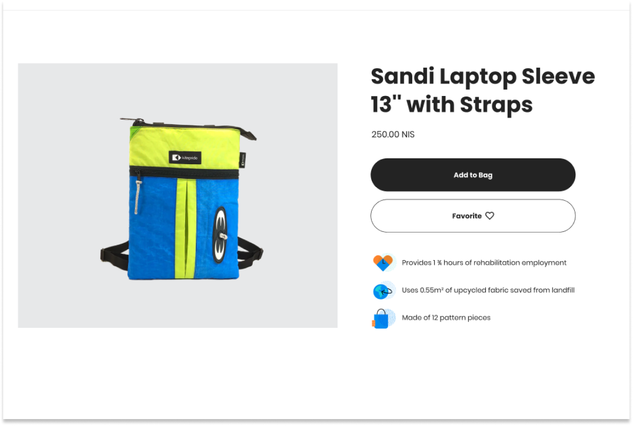Click the 250.00 NIS price

tap(393, 134)
